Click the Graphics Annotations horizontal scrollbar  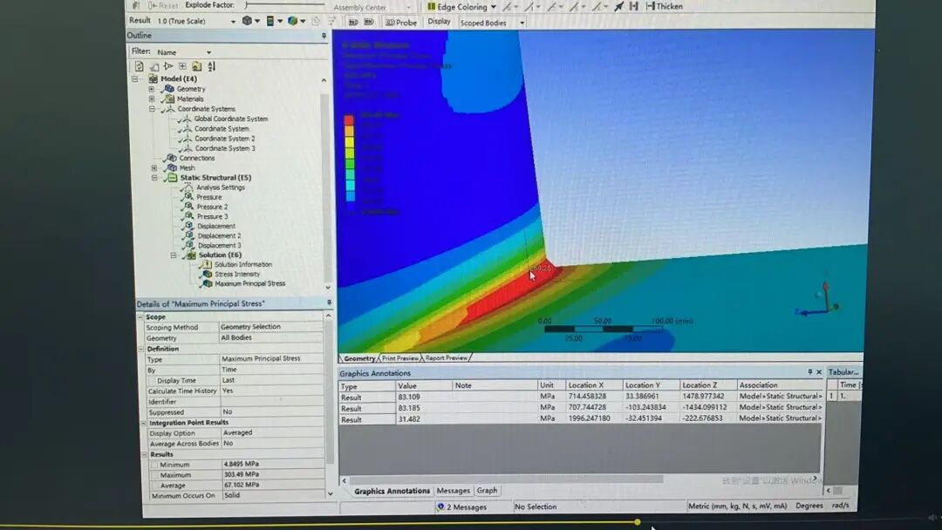[506, 480]
